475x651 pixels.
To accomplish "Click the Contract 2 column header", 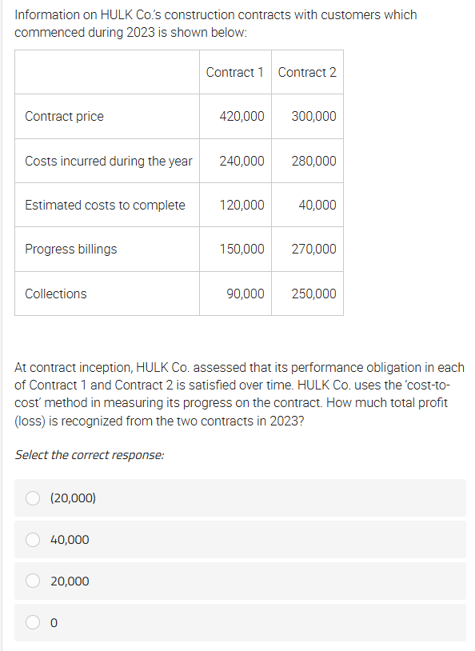I will tap(307, 72).
